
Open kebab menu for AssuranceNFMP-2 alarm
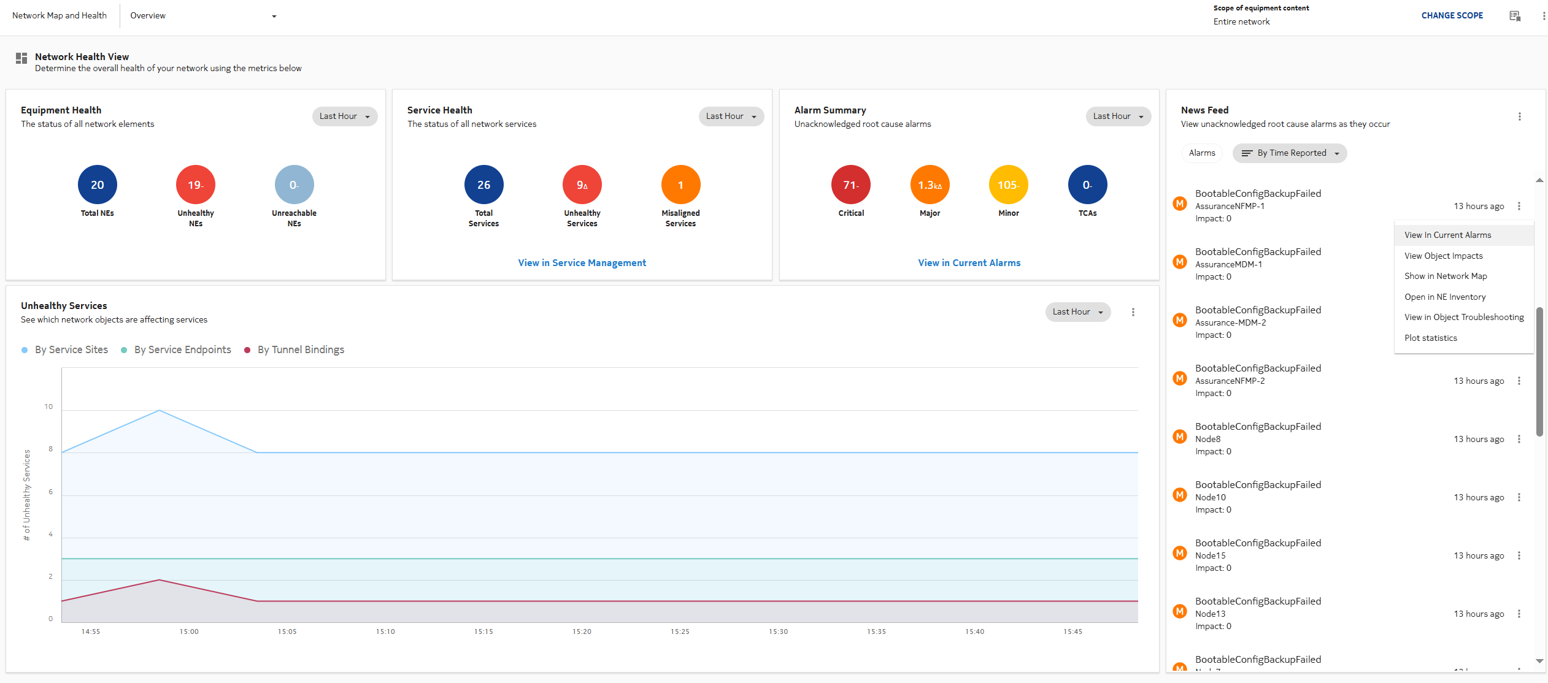click(x=1519, y=381)
